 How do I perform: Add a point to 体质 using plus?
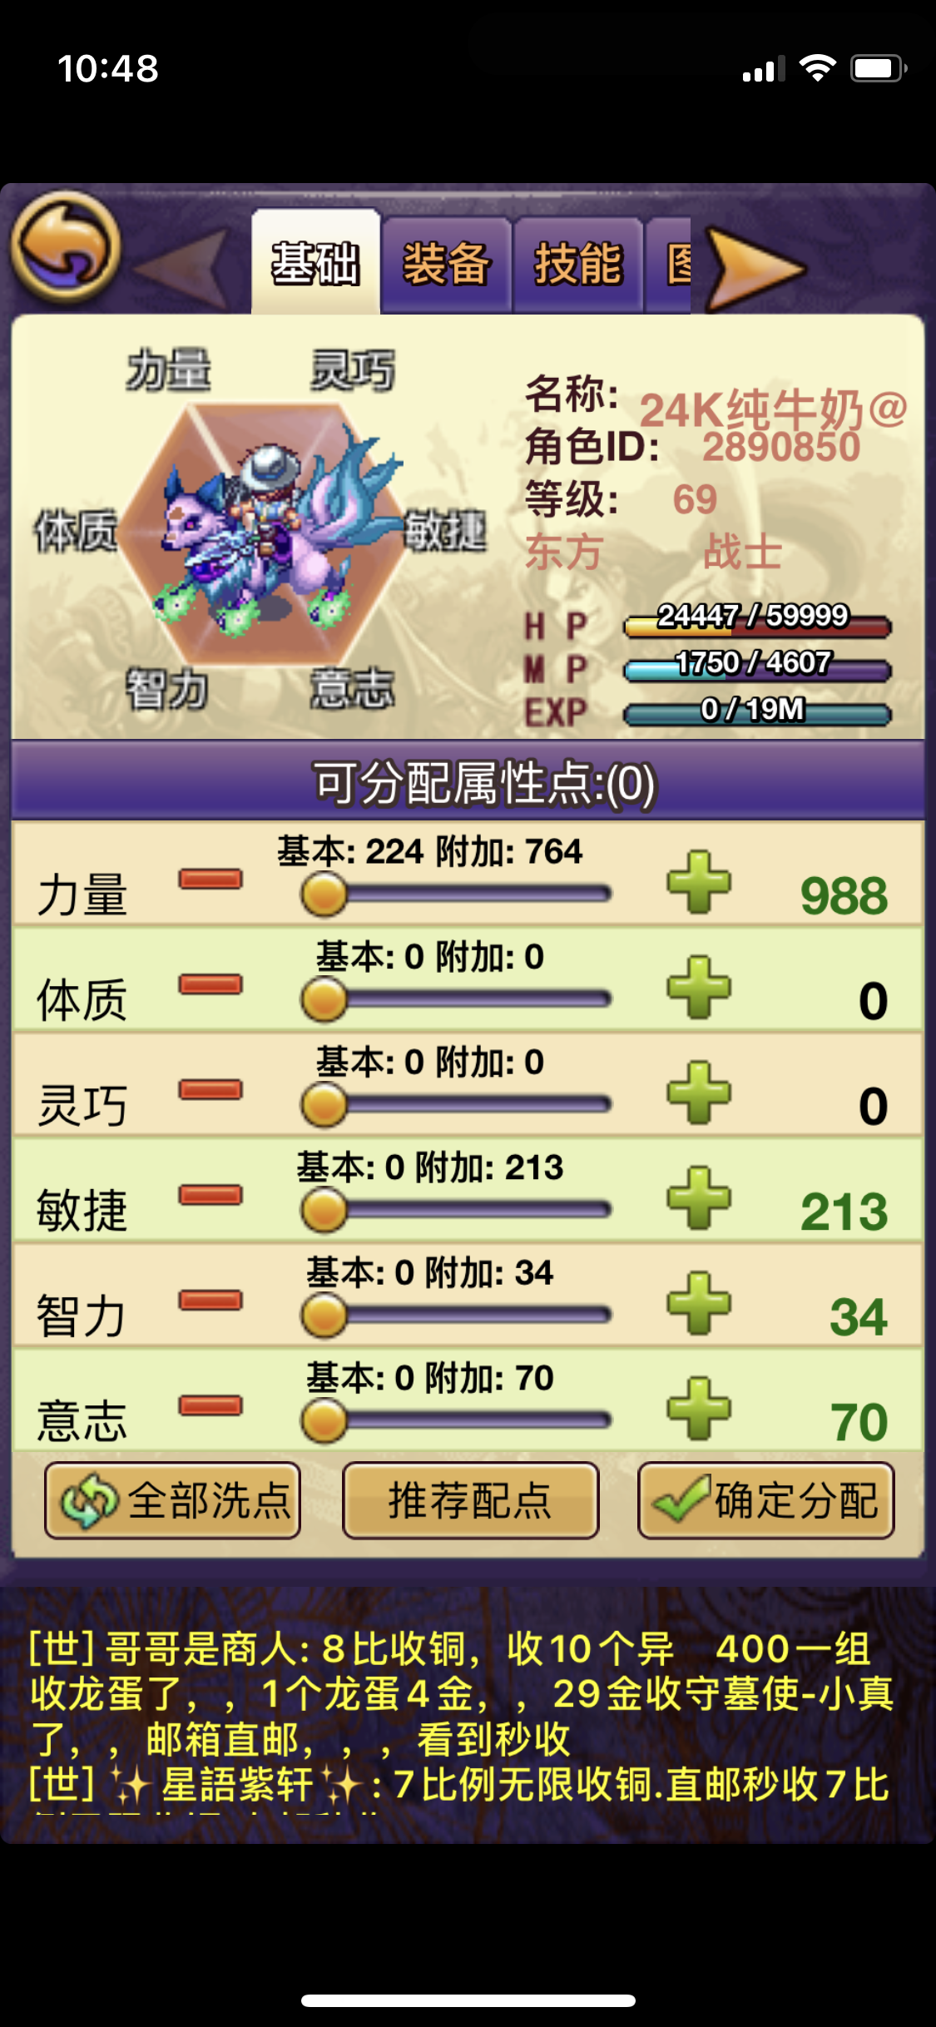coord(699,988)
